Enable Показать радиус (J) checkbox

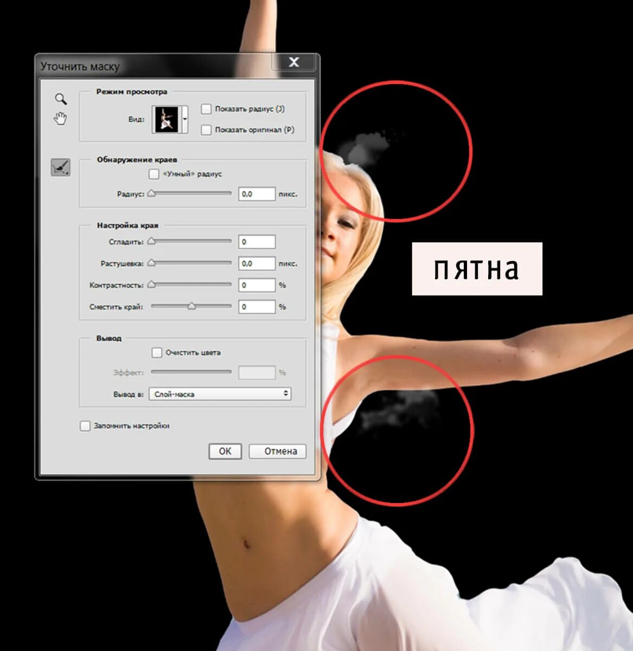point(206,109)
